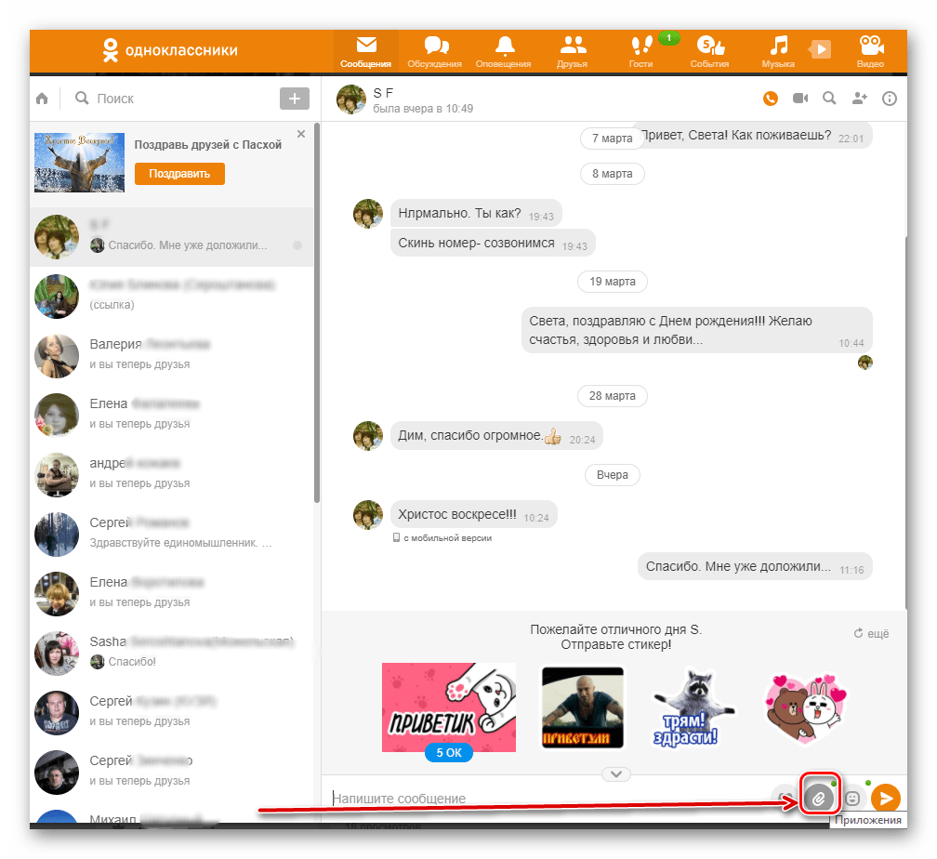
Task: Refresh sticker suggestions with ещё
Action: coord(871,634)
